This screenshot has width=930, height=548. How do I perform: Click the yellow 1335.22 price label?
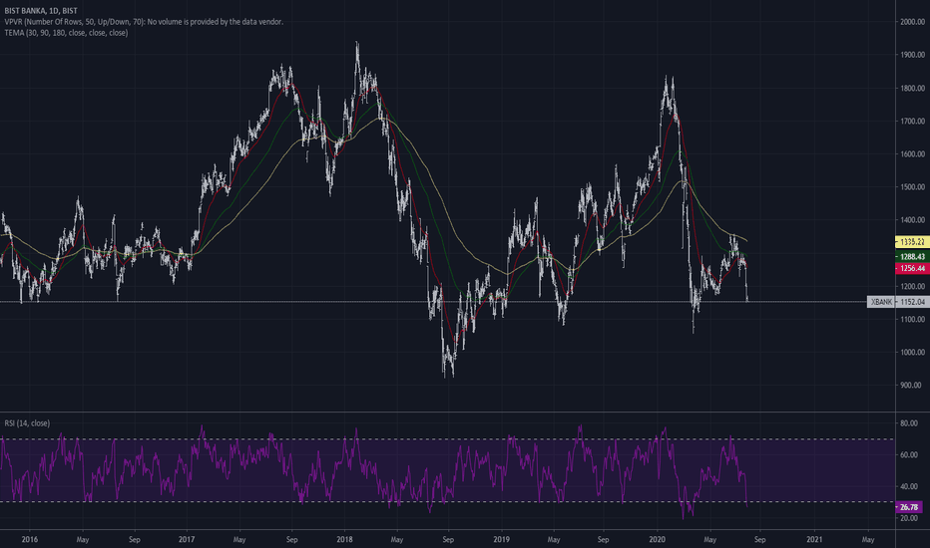912,242
